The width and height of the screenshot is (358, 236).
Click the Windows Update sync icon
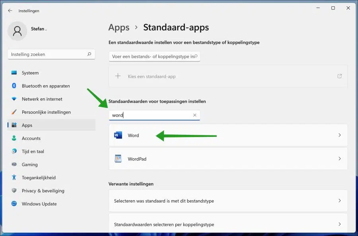pos(14,204)
